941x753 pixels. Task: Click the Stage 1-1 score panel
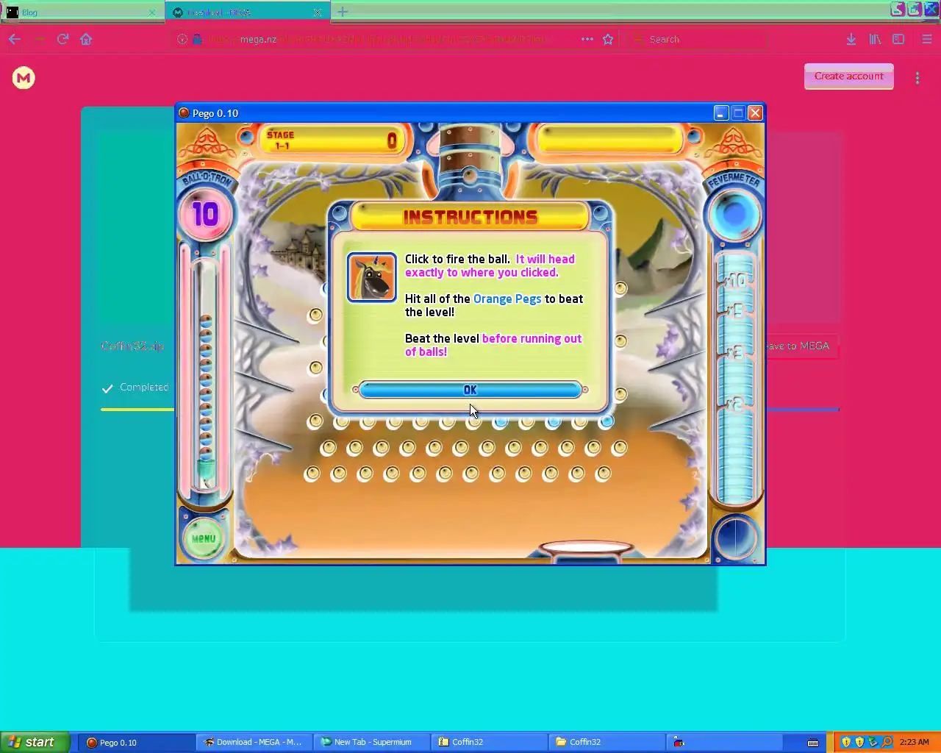pyautogui.click(x=331, y=140)
